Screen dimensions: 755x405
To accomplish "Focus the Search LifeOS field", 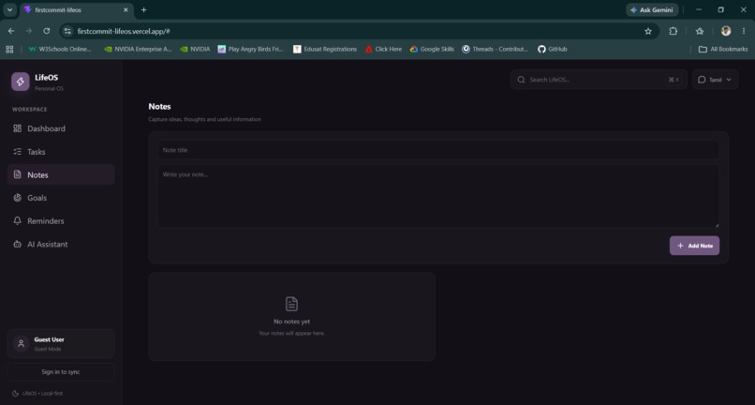I will 599,80.
